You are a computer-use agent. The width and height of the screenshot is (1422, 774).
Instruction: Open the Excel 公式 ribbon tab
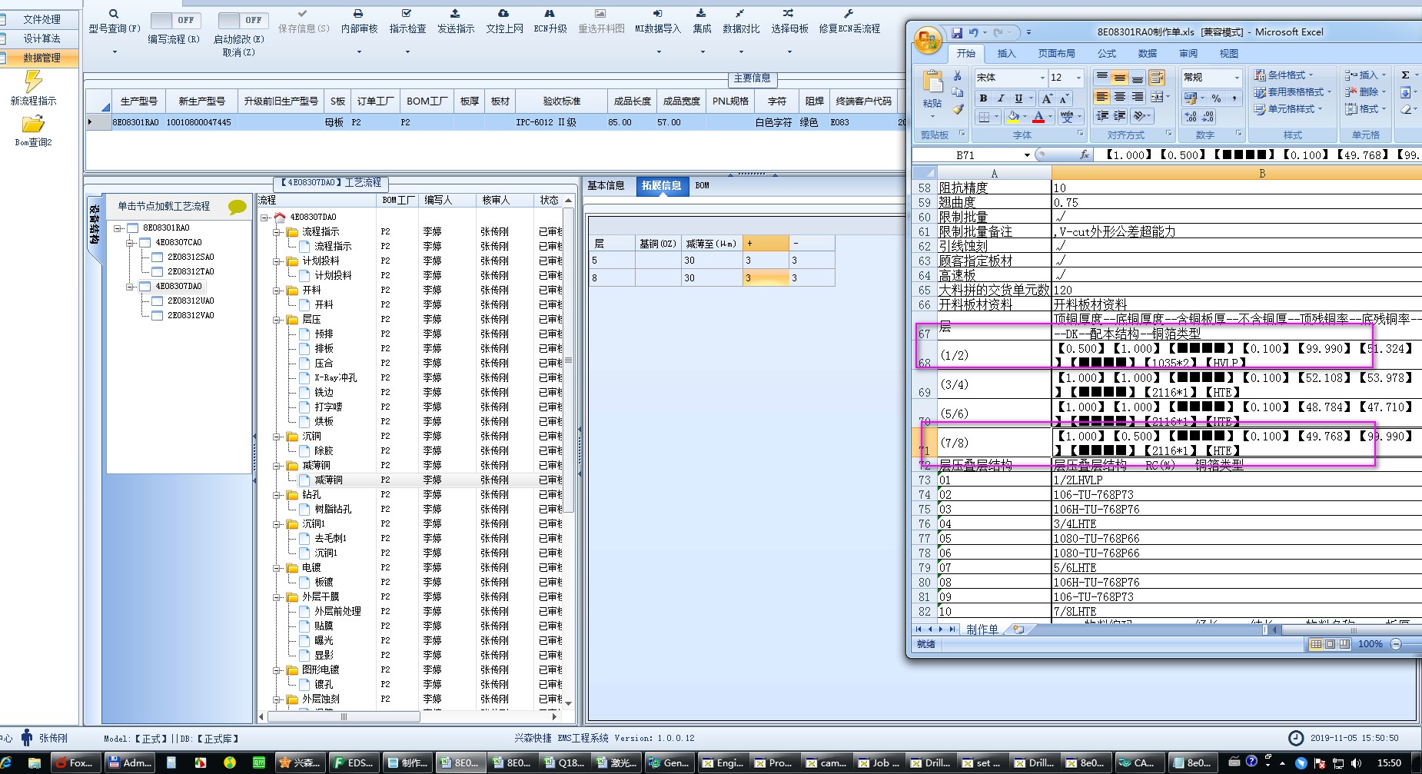[x=1107, y=54]
